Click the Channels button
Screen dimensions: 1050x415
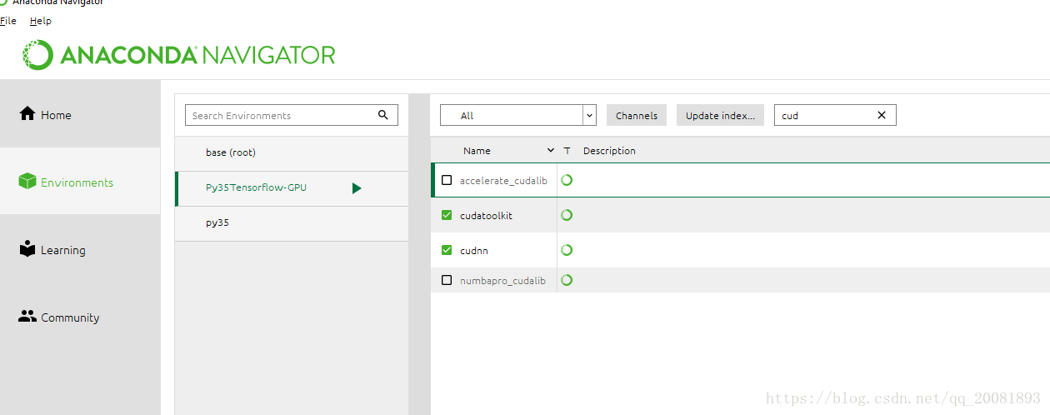[x=637, y=116]
